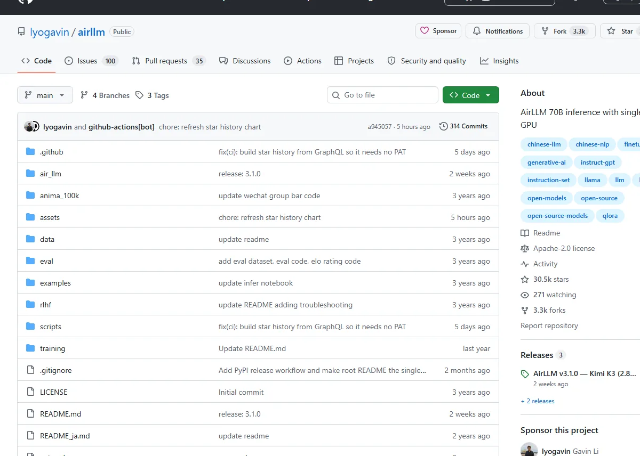Viewport: 640px width, 456px height.
Task: Open the Code tab
Action: (36, 61)
